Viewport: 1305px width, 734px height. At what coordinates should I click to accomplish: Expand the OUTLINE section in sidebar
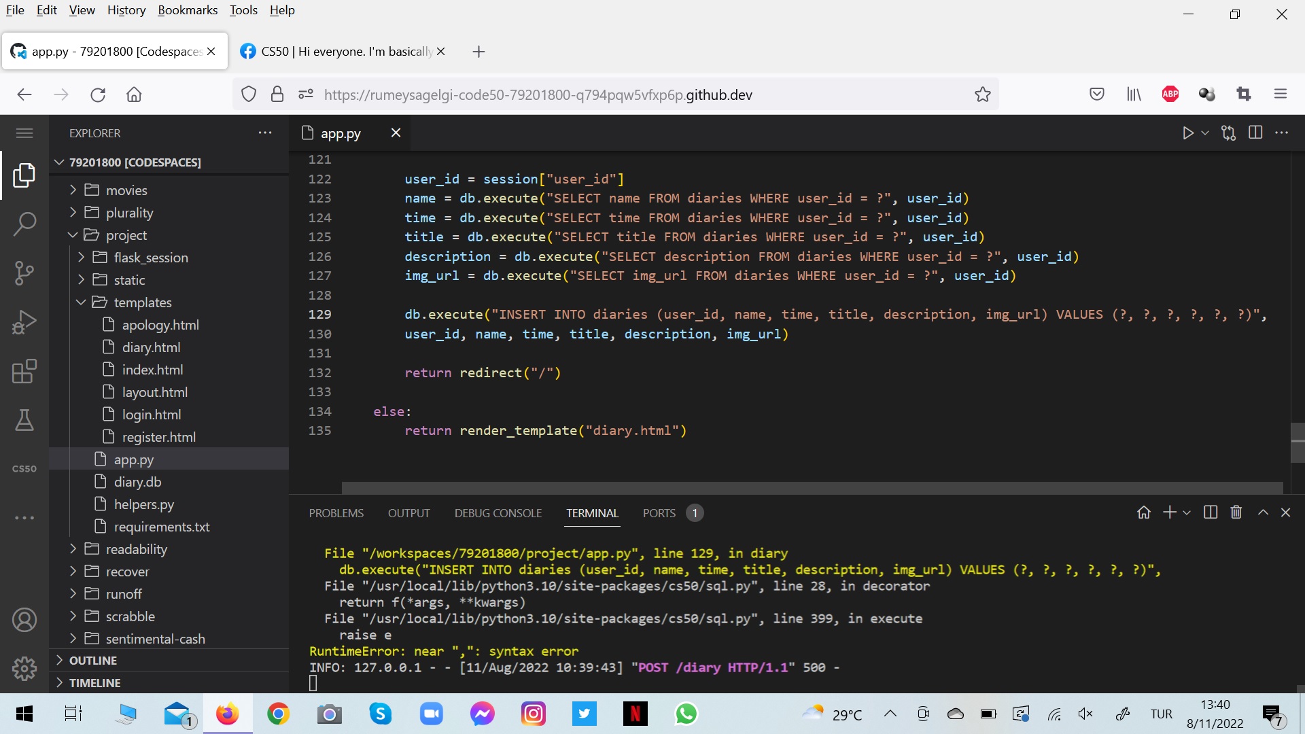pos(92,660)
